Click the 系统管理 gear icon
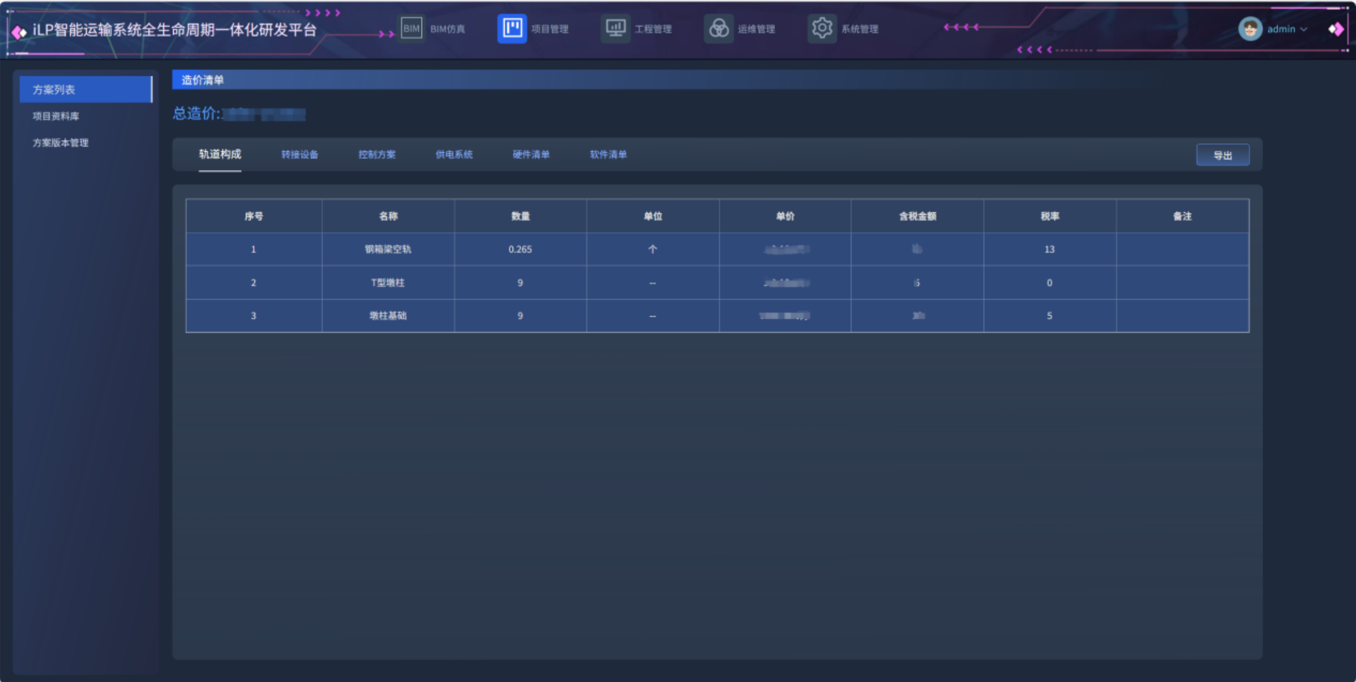 tap(822, 28)
